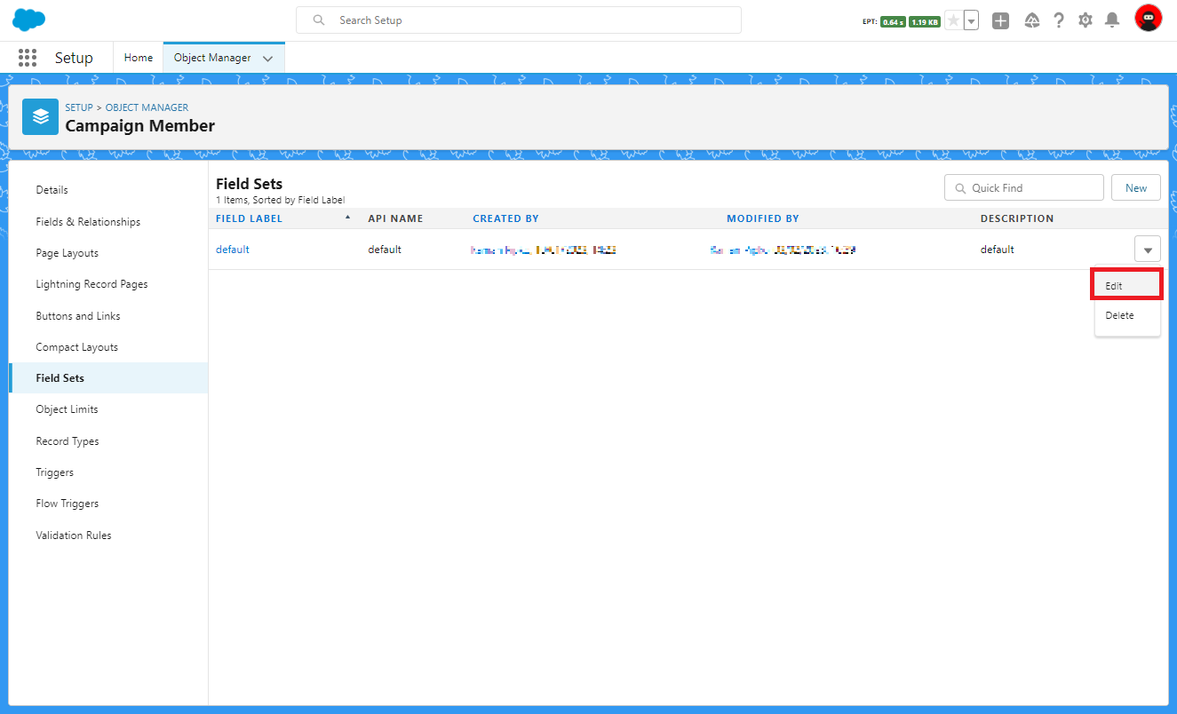This screenshot has height=714, width=1177.
Task: Select Edit from the context menu
Action: 1113,285
